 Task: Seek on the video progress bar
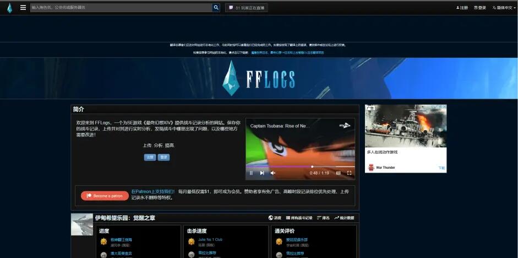pyautogui.click(x=300, y=166)
